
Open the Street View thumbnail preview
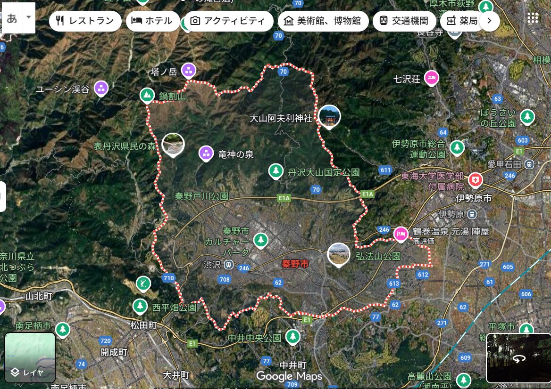pos(518,358)
